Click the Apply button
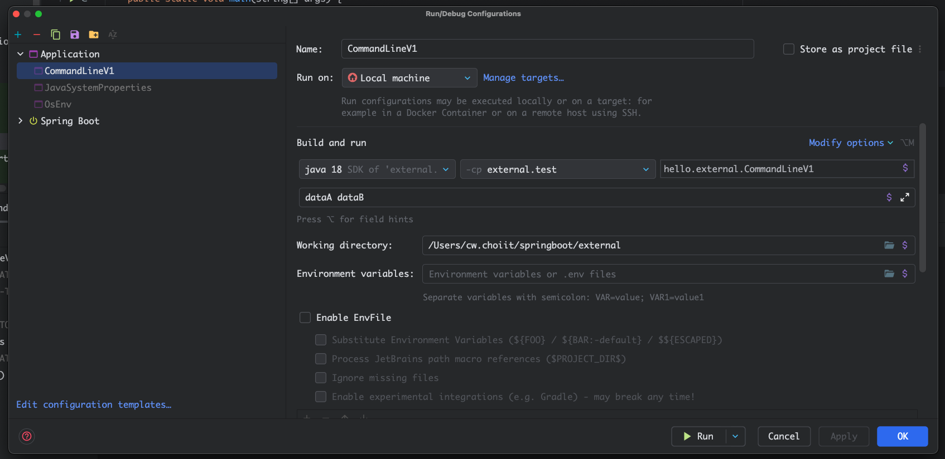Viewport: 945px width, 459px height. point(843,436)
